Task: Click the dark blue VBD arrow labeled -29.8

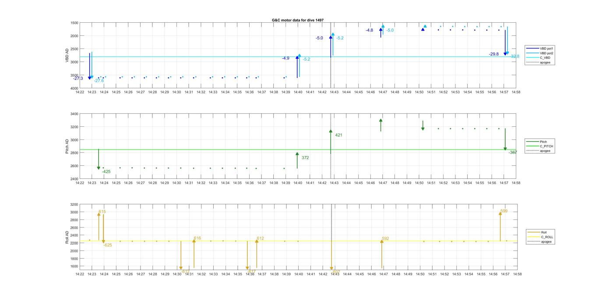Action: [505, 43]
